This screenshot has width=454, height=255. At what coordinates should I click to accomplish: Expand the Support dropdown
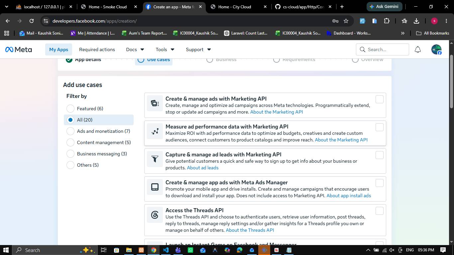tap(198, 49)
